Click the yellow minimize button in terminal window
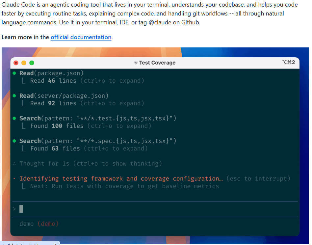This screenshot has height=245, width=312. pos(24,63)
